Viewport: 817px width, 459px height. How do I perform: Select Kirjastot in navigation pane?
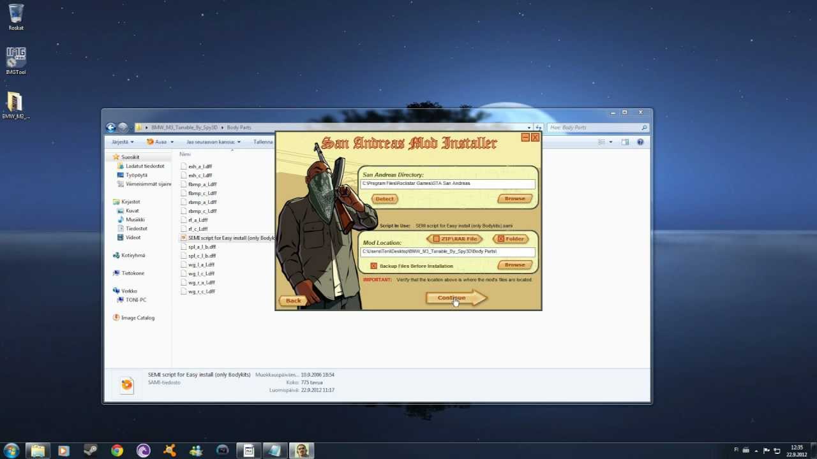click(130, 202)
